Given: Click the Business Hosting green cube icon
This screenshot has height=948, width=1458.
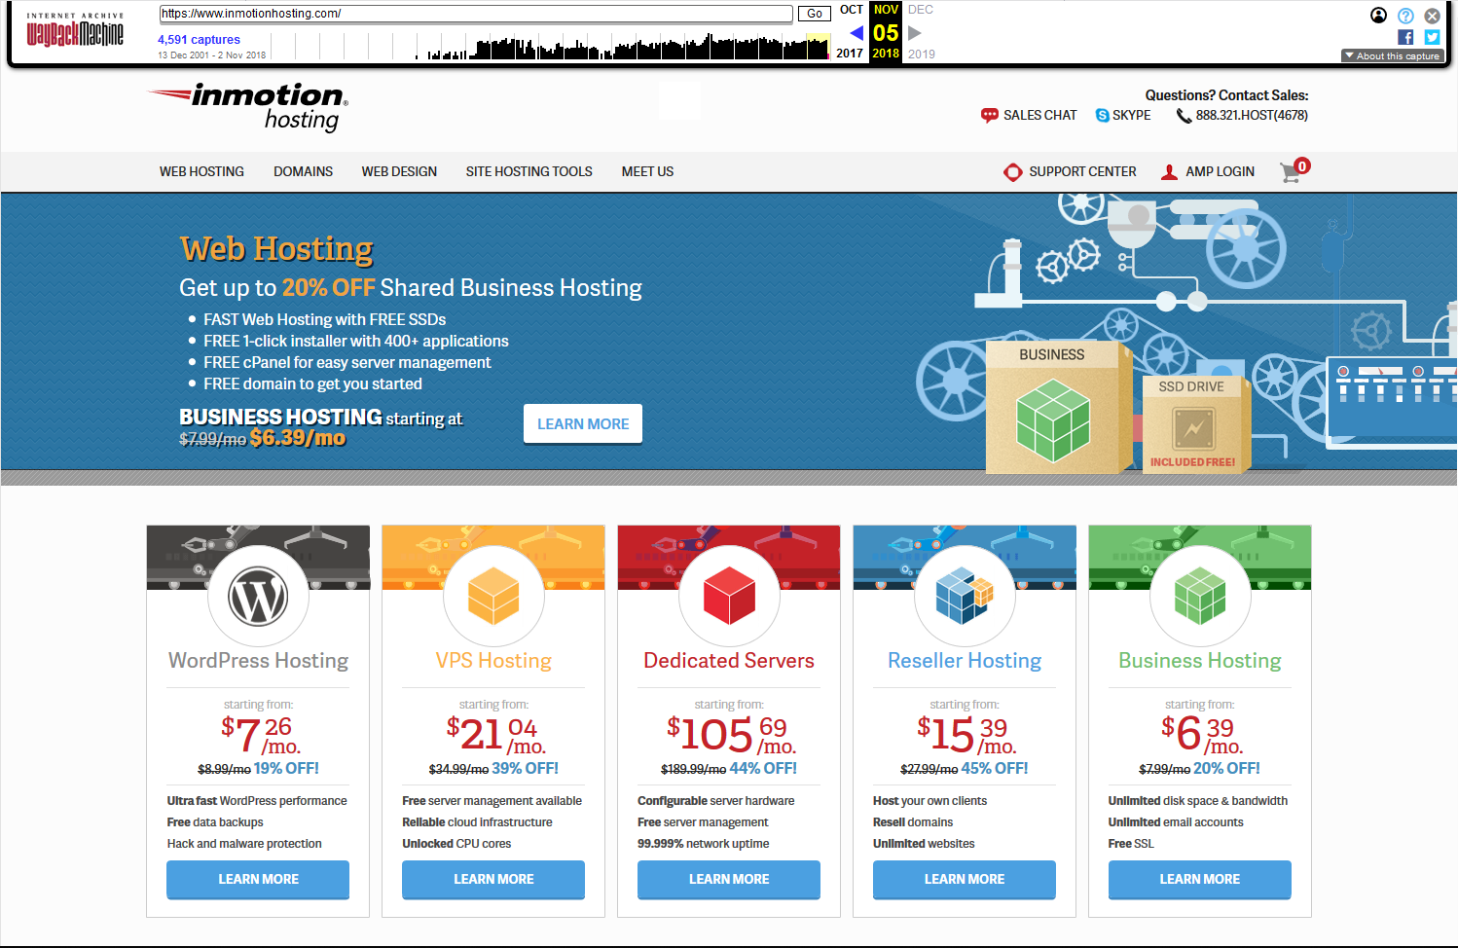Looking at the screenshot, I should pyautogui.click(x=1200, y=596).
